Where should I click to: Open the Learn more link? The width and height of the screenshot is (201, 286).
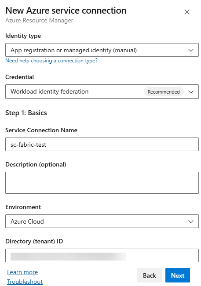pos(22,272)
